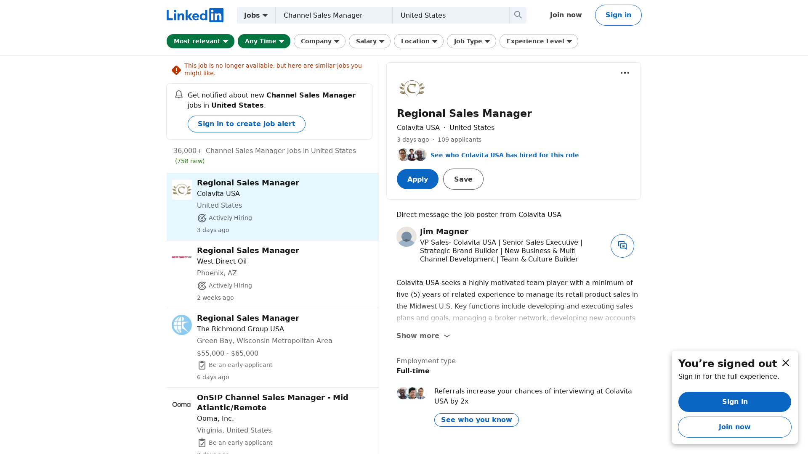Expand the job description with Show more
808x454 pixels.
pos(423,336)
